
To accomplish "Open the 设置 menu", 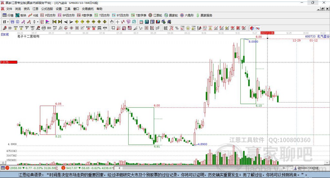I will 59,9.
